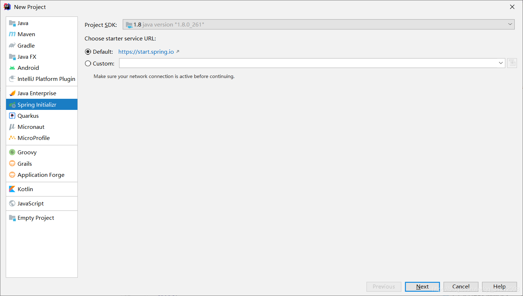Click the Groovy green circle icon
This screenshot has height=296, width=523.
click(12, 152)
